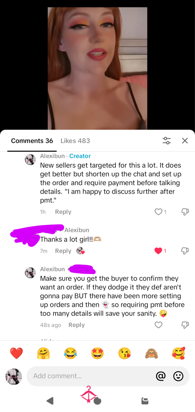Viewport: 195px width, 412px height.
Task: Insert the laughing tears emoji
Action: (70, 353)
